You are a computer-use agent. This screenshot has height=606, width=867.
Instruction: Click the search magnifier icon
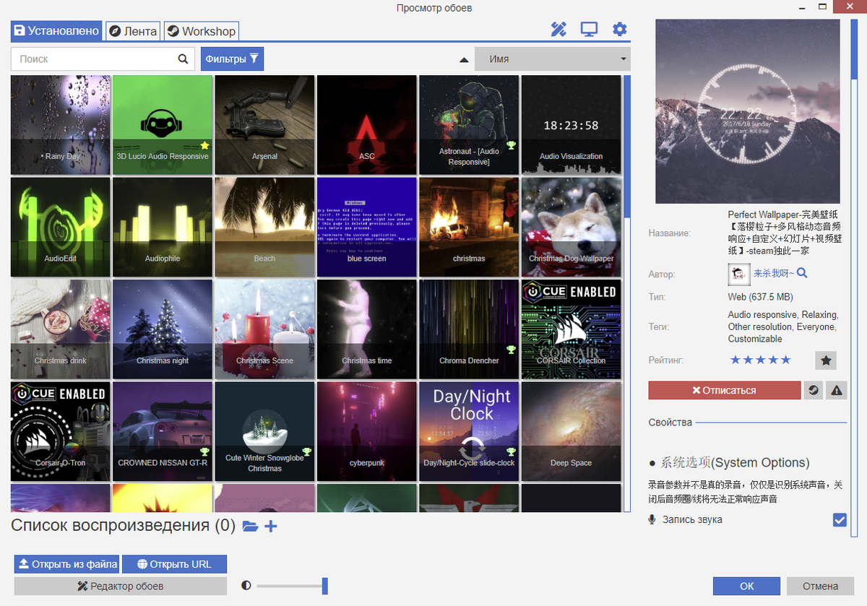(x=183, y=59)
